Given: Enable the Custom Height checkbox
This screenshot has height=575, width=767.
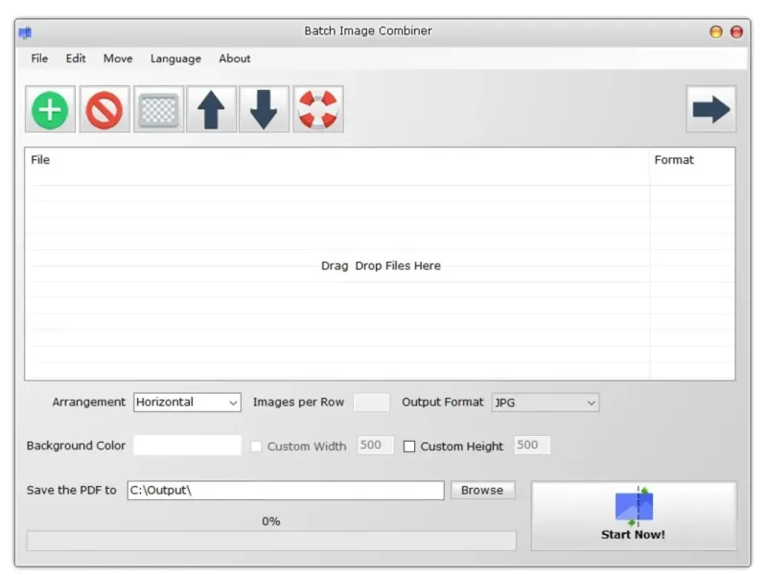Looking at the screenshot, I should point(409,447).
